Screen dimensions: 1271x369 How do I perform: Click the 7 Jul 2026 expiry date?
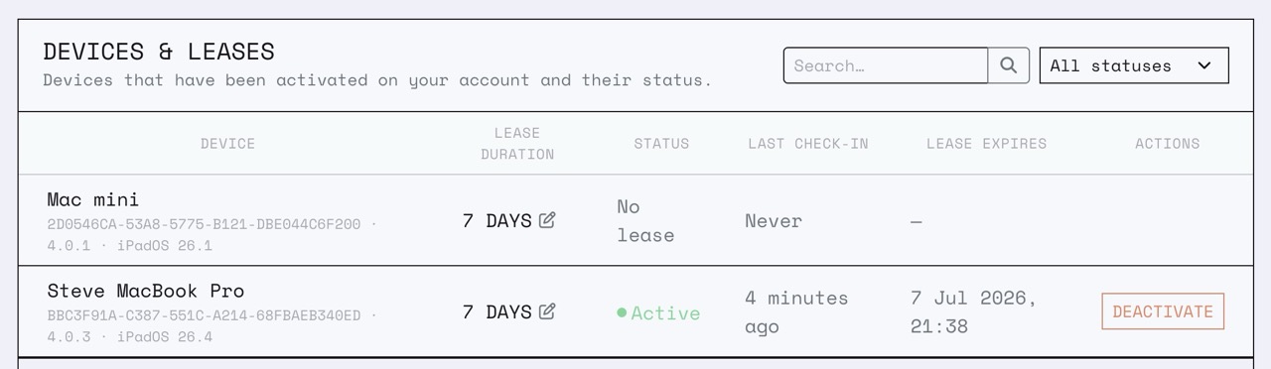click(974, 311)
